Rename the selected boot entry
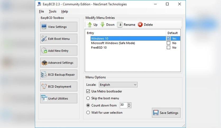Image resolution: width=221 pixels, height=128 pixels. 126,25
